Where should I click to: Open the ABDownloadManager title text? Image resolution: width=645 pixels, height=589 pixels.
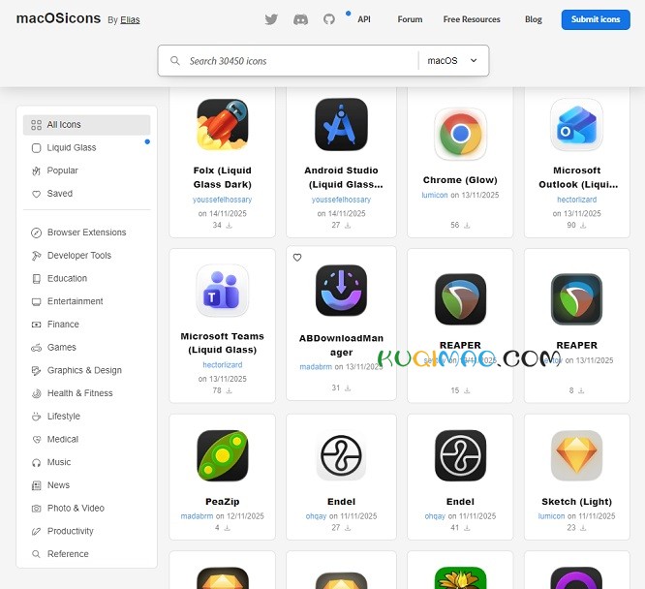coord(341,345)
